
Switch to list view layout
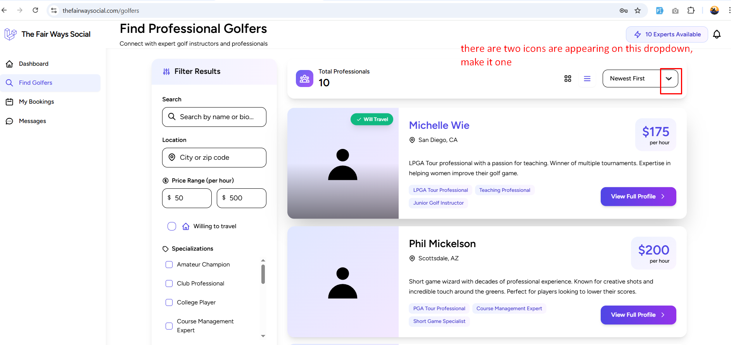(587, 79)
